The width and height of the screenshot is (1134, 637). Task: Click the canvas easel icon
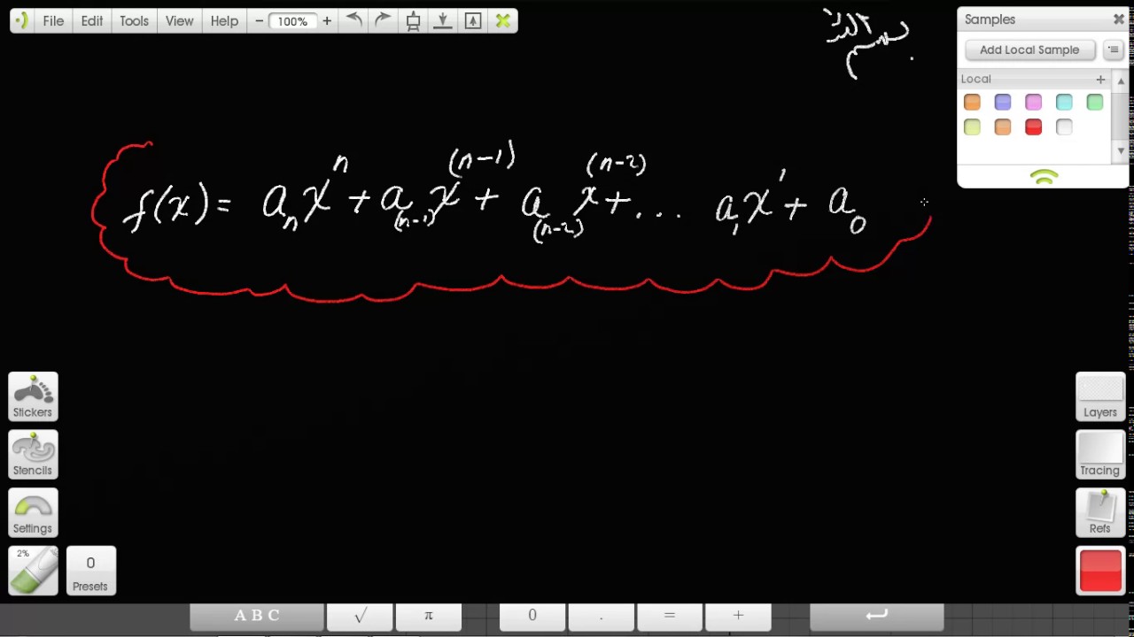point(413,20)
